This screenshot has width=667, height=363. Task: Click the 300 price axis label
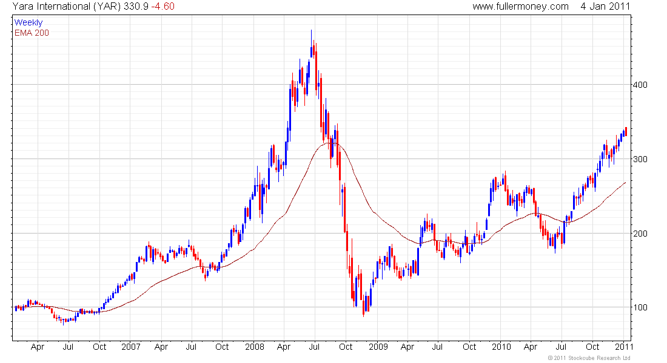(x=640, y=159)
